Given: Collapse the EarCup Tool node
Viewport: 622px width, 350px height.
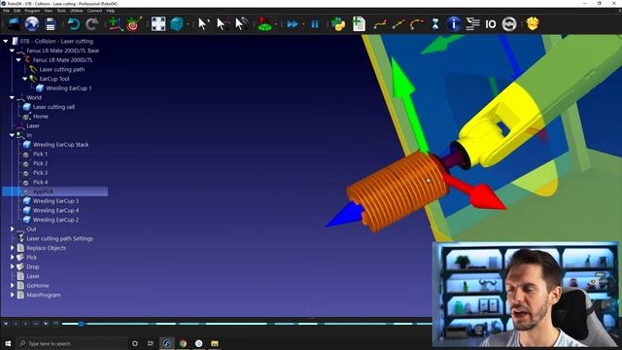Looking at the screenshot, I should pos(24,79).
